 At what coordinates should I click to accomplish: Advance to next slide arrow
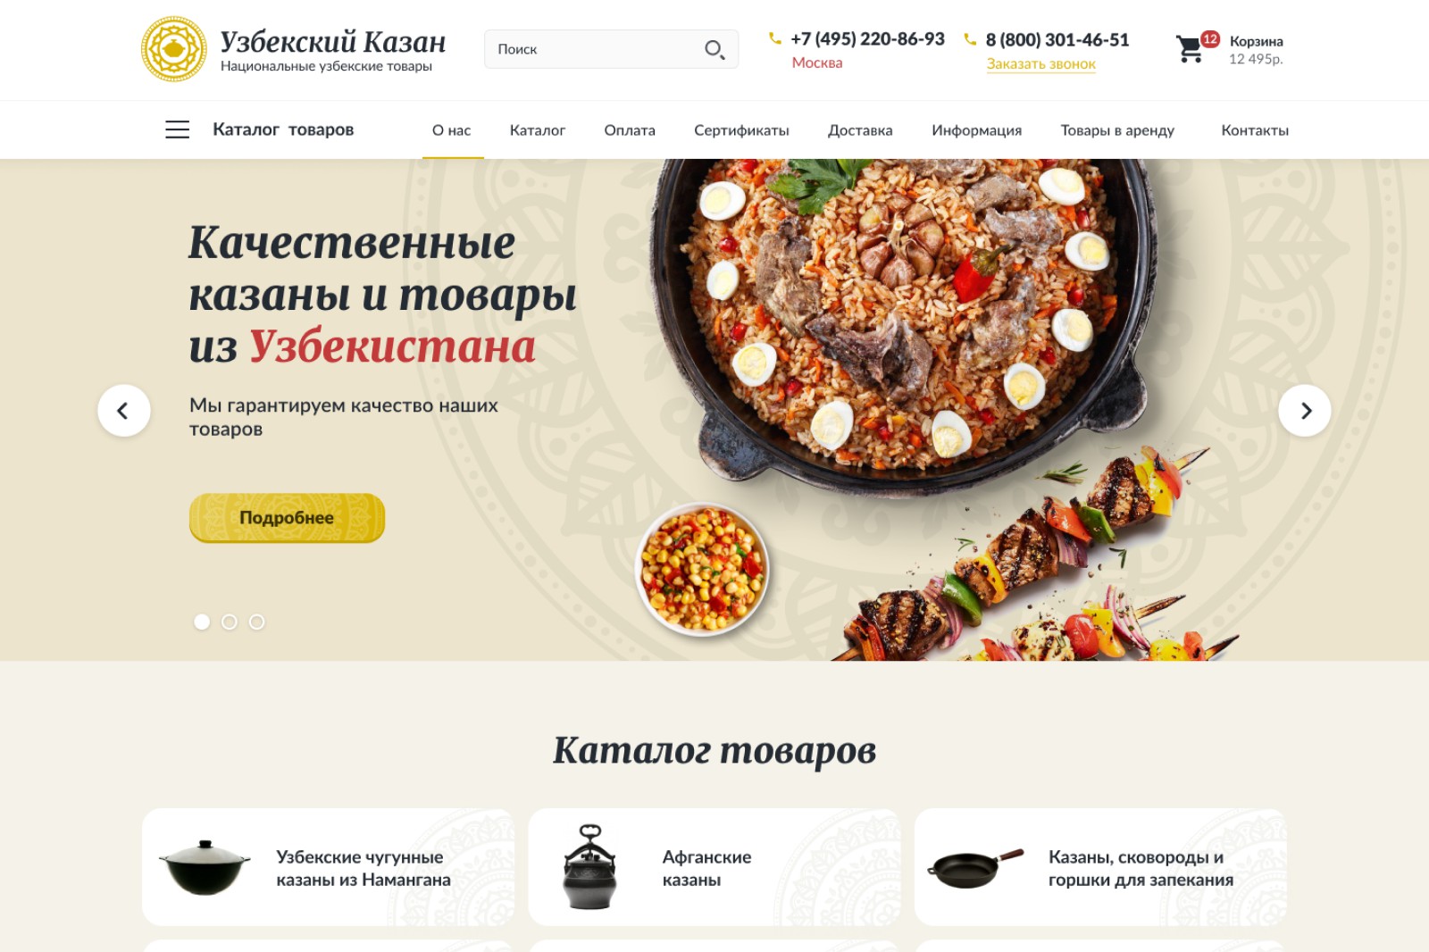tap(1305, 411)
